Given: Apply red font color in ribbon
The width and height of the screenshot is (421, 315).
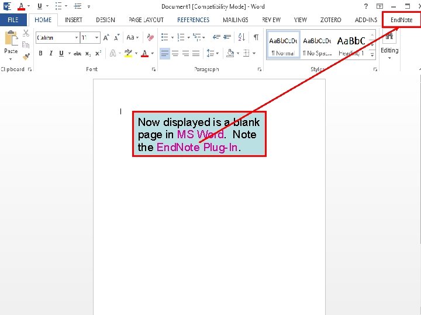Looking at the screenshot, I should [x=145, y=53].
